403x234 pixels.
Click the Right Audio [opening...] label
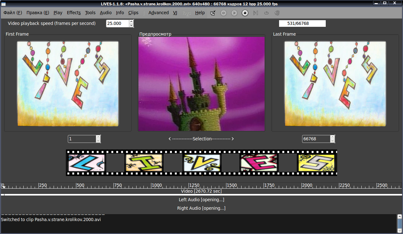click(201, 208)
